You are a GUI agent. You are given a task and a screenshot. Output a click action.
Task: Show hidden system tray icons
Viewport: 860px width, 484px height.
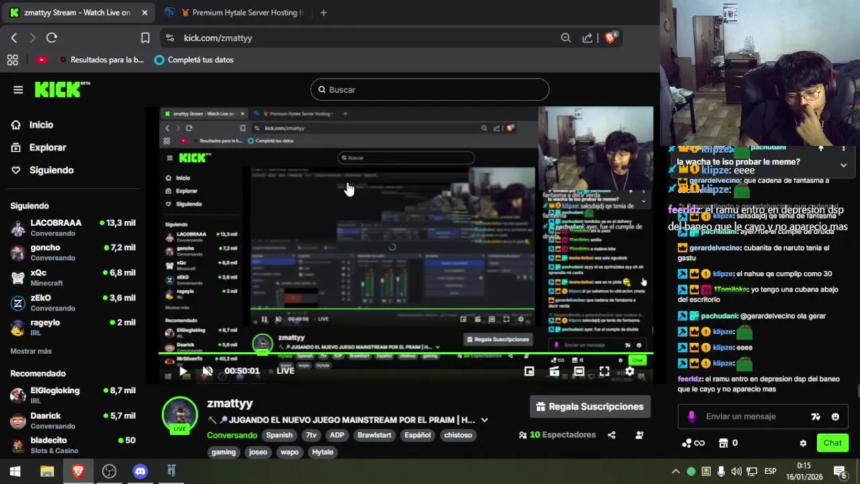point(676,471)
